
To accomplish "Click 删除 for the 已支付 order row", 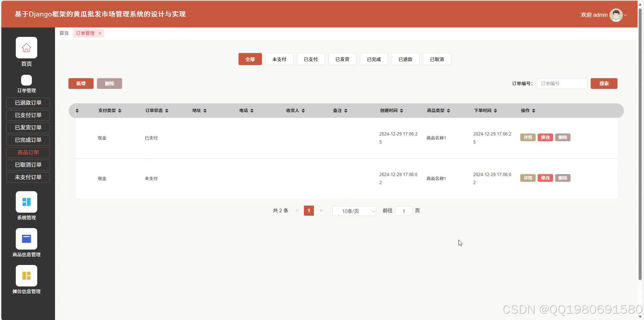I will pyautogui.click(x=562, y=138).
